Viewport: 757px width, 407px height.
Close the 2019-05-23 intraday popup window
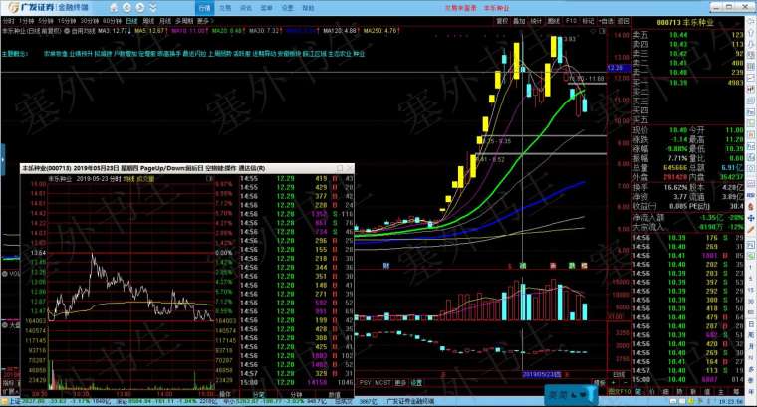350,168
